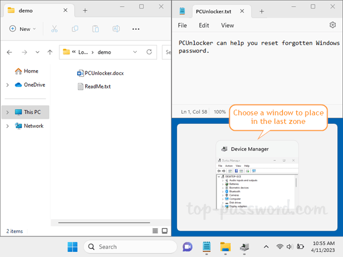Select the PCUnlocker.docx file
This screenshot has width=343, height=257.
[103, 73]
